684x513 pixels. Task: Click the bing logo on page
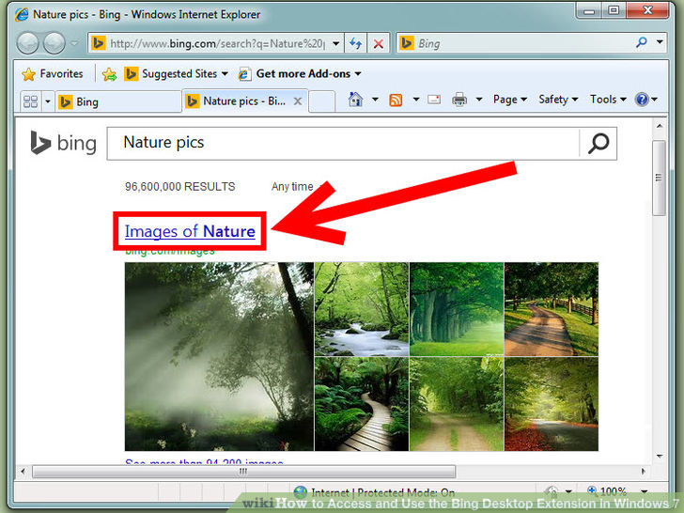click(x=63, y=143)
